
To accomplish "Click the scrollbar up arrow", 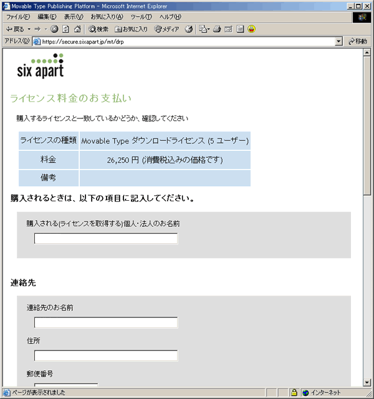I will pyautogui.click(x=367, y=52).
